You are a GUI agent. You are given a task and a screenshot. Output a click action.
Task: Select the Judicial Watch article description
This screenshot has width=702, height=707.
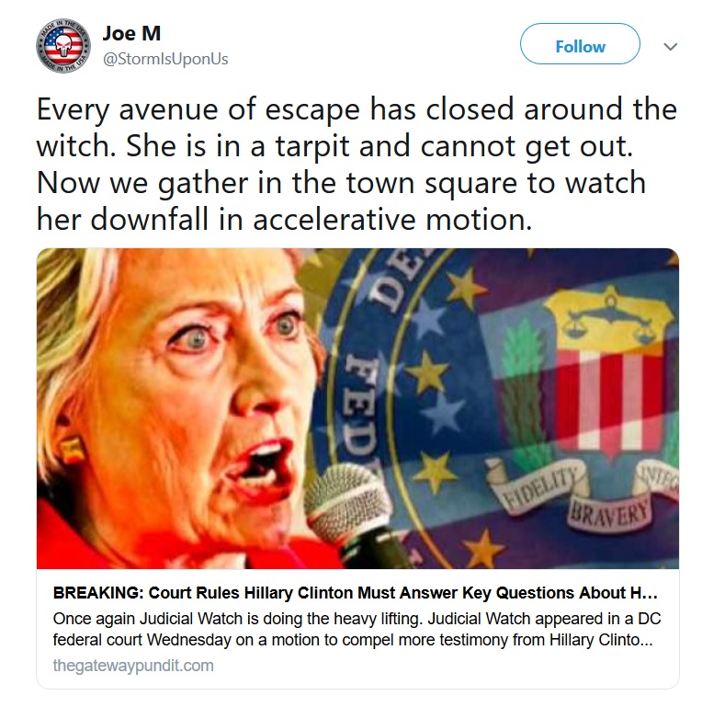[x=357, y=629]
